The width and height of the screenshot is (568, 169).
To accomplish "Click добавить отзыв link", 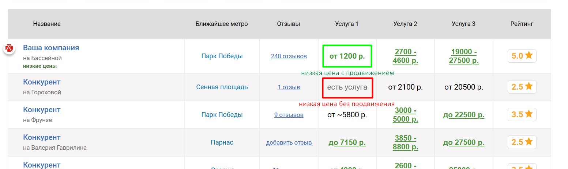I will coord(289,143).
